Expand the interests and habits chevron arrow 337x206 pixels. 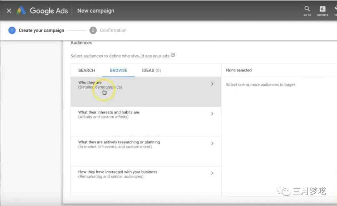point(212,114)
